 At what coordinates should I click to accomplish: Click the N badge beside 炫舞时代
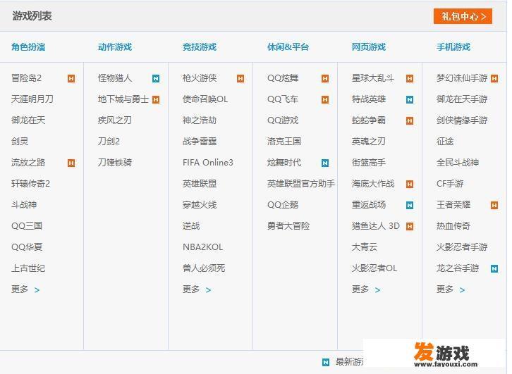[x=325, y=163]
